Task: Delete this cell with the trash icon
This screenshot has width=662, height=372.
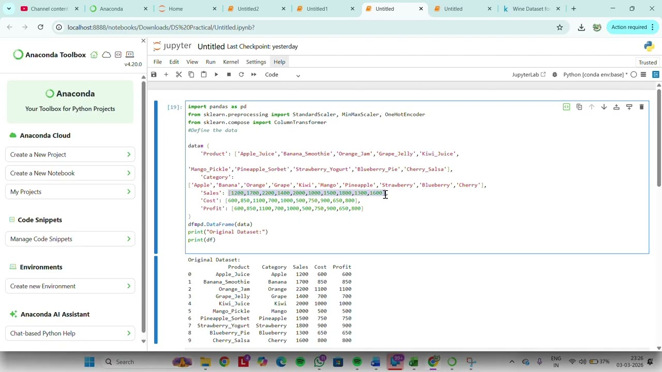Action: coord(641,107)
